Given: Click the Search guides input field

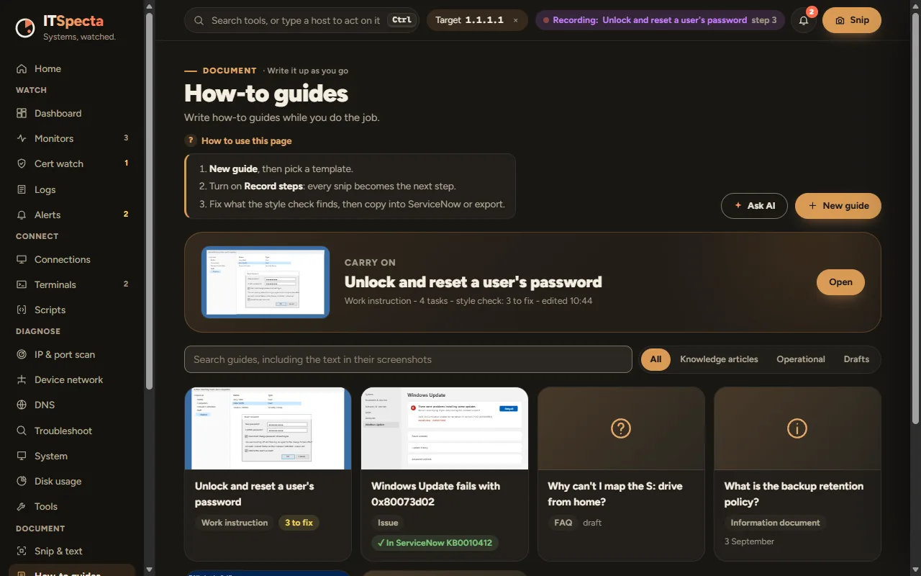Looking at the screenshot, I should [x=408, y=359].
